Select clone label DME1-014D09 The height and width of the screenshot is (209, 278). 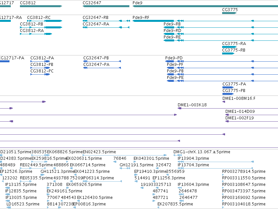pyautogui.click(x=240, y=112)
